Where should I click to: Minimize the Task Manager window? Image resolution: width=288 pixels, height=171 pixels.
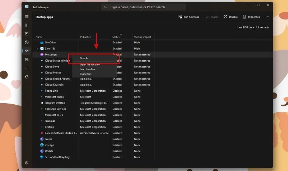(248, 5)
